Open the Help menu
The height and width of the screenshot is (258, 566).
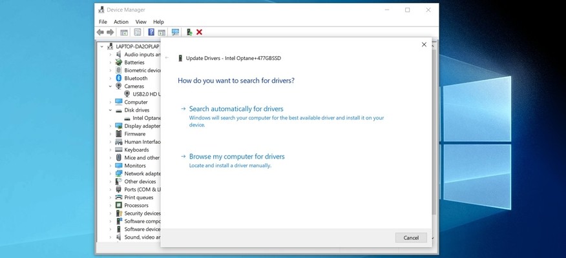coord(158,22)
